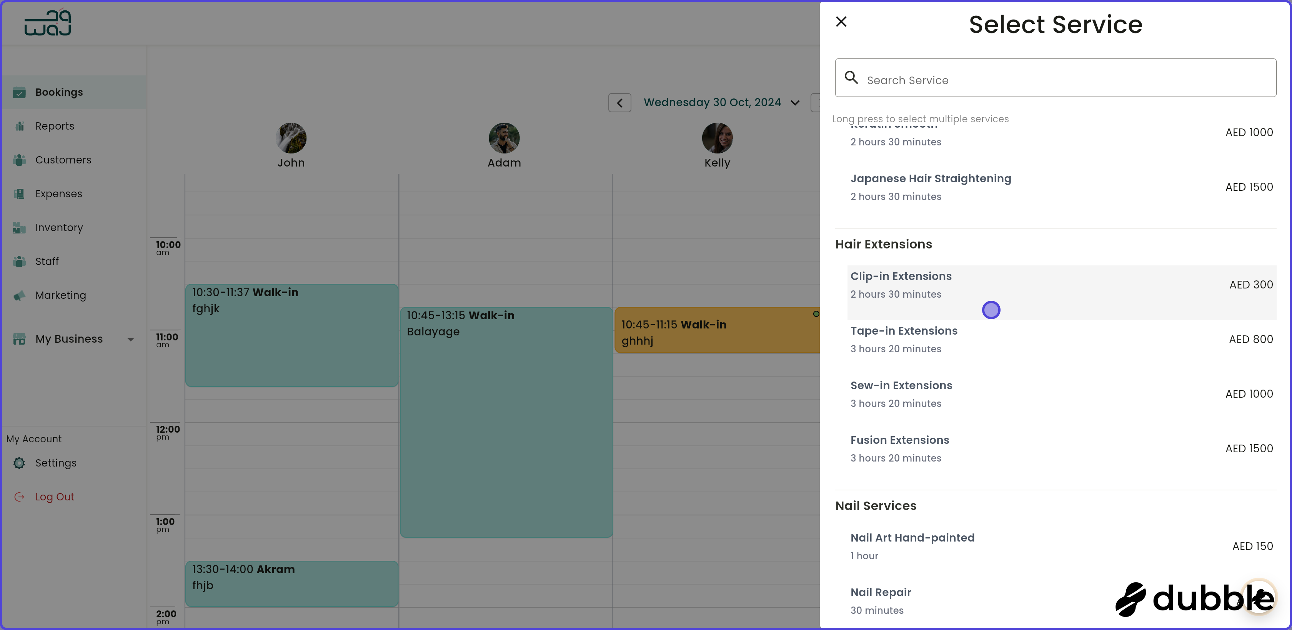
Task: Select the Staff people icon
Action: pos(18,261)
